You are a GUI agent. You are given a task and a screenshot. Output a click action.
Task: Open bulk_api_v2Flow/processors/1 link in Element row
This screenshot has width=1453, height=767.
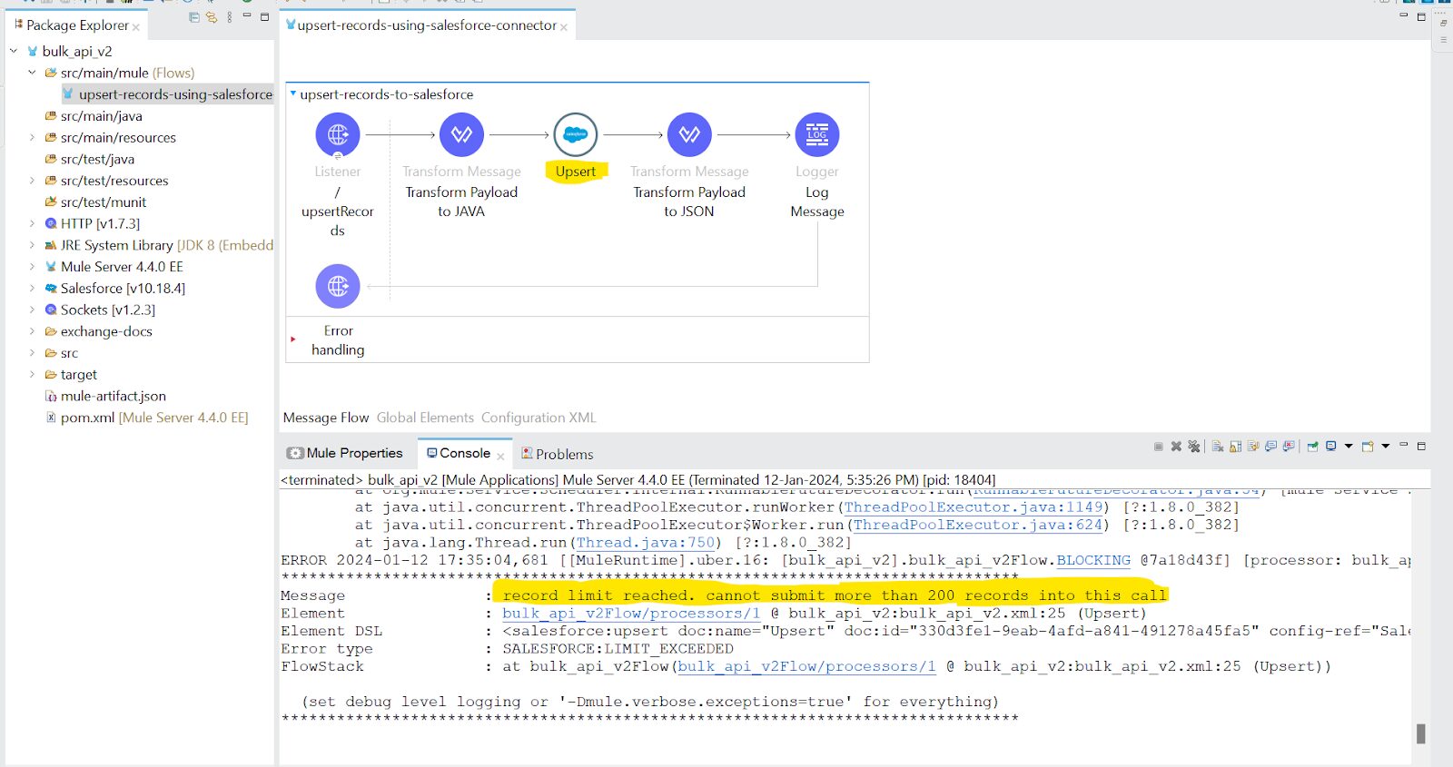point(631,614)
